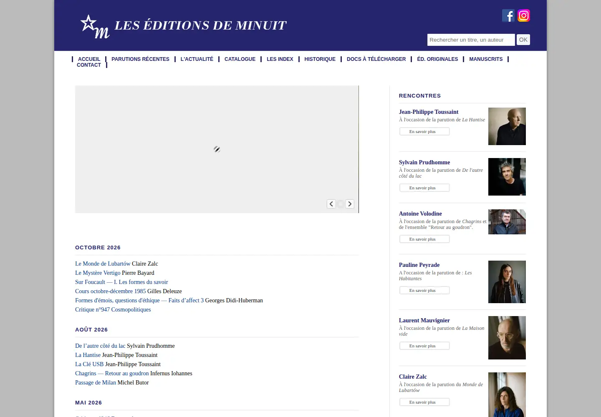Open Chagrins — Retour au goudron link
This screenshot has height=417, width=601.
point(112,374)
